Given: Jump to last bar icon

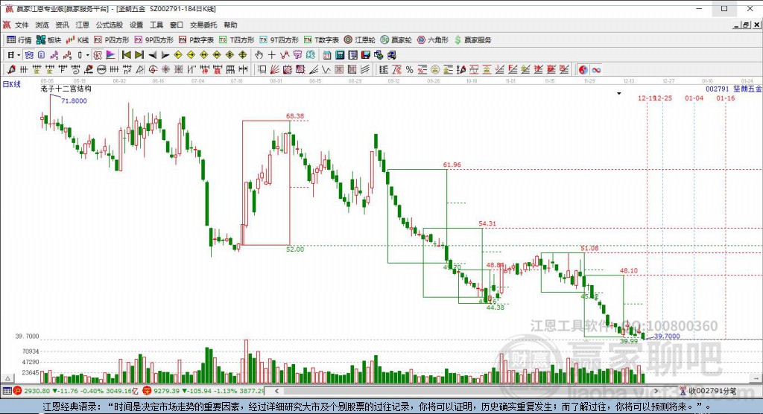Looking at the screenshot, I should click(x=139, y=55).
